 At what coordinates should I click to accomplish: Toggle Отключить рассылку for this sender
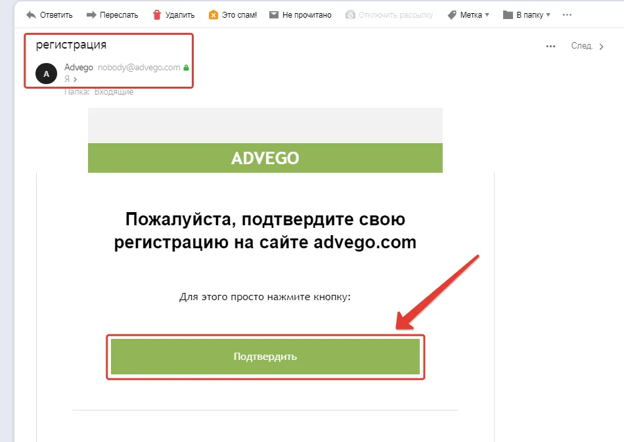pos(390,14)
